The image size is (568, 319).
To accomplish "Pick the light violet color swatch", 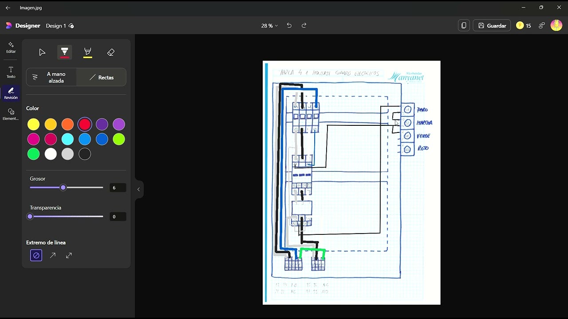I will tap(118, 124).
